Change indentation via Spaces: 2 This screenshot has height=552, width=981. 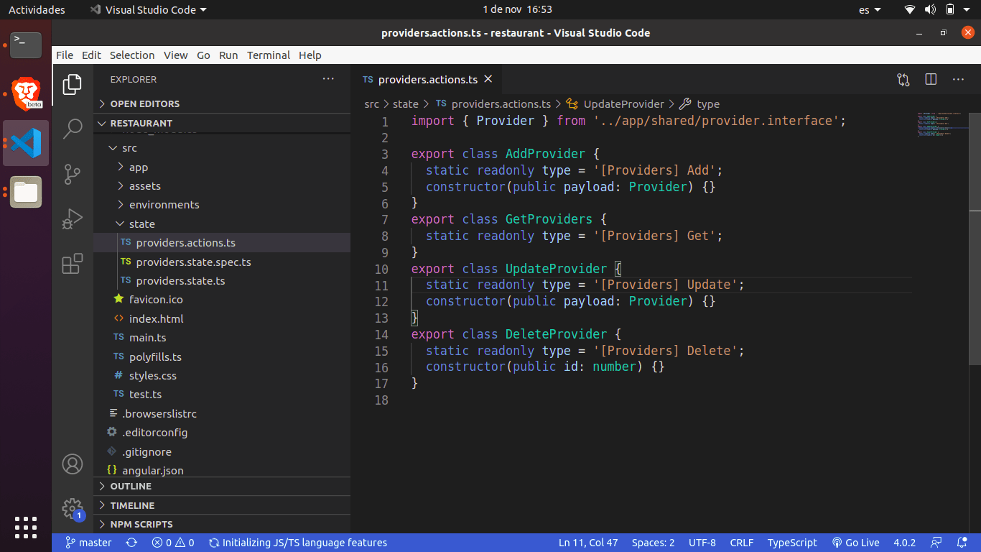pyautogui.click(x=653, y=543)
